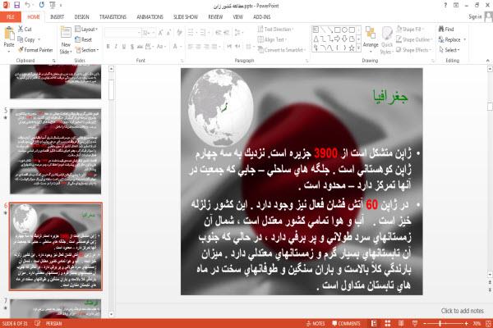493x328 pixels.
Task: Click into the 'Click to add notes' area
Action: pos(462,311)
